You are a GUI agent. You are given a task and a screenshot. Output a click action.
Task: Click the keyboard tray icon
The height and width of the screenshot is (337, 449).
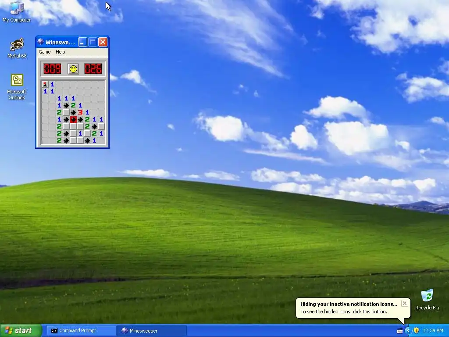(400, 331)
